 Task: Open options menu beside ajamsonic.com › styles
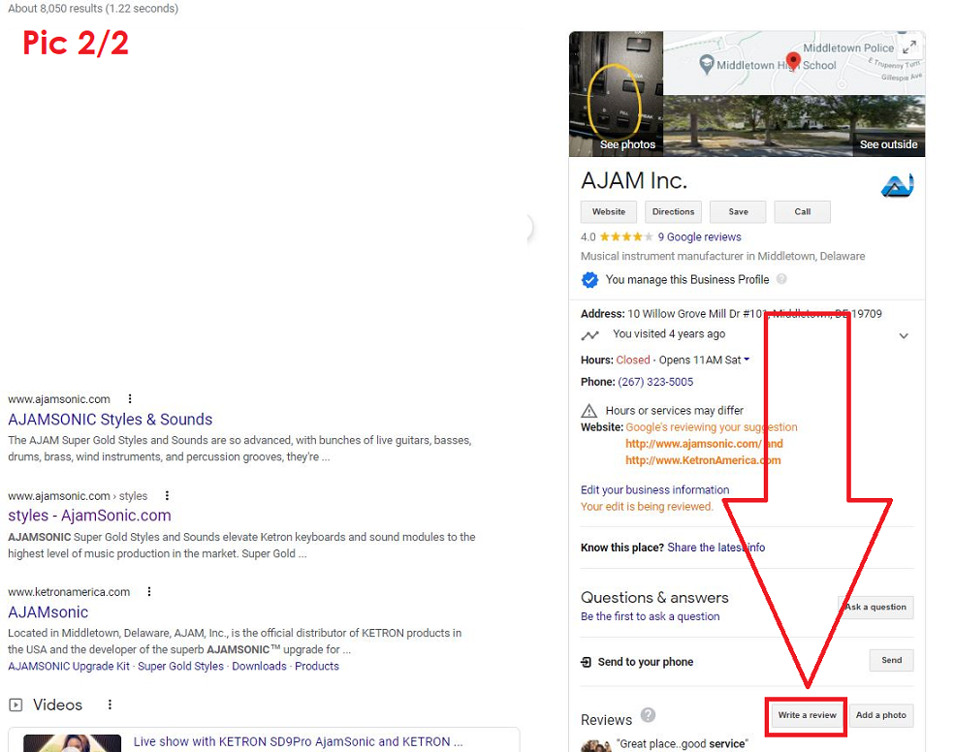[167, 495]
